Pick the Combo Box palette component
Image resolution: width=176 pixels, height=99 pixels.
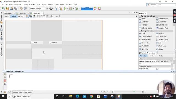144,43
